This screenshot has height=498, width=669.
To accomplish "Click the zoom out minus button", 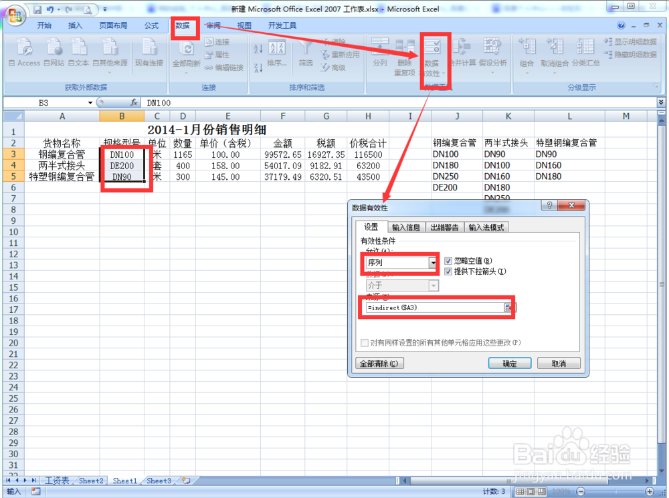I will pos(581,491).
